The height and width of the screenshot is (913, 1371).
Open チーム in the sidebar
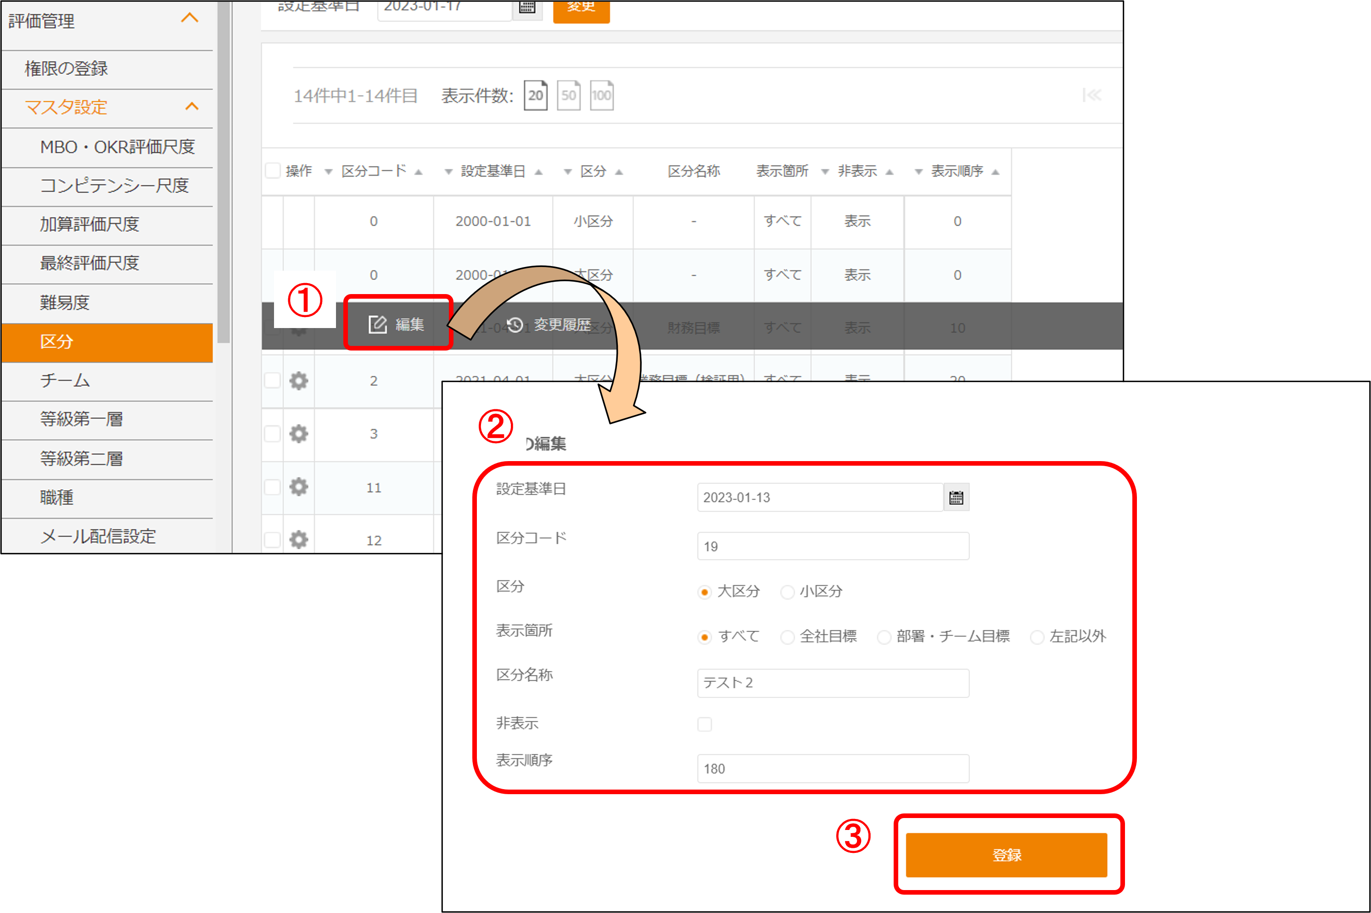tap(65, 381)
